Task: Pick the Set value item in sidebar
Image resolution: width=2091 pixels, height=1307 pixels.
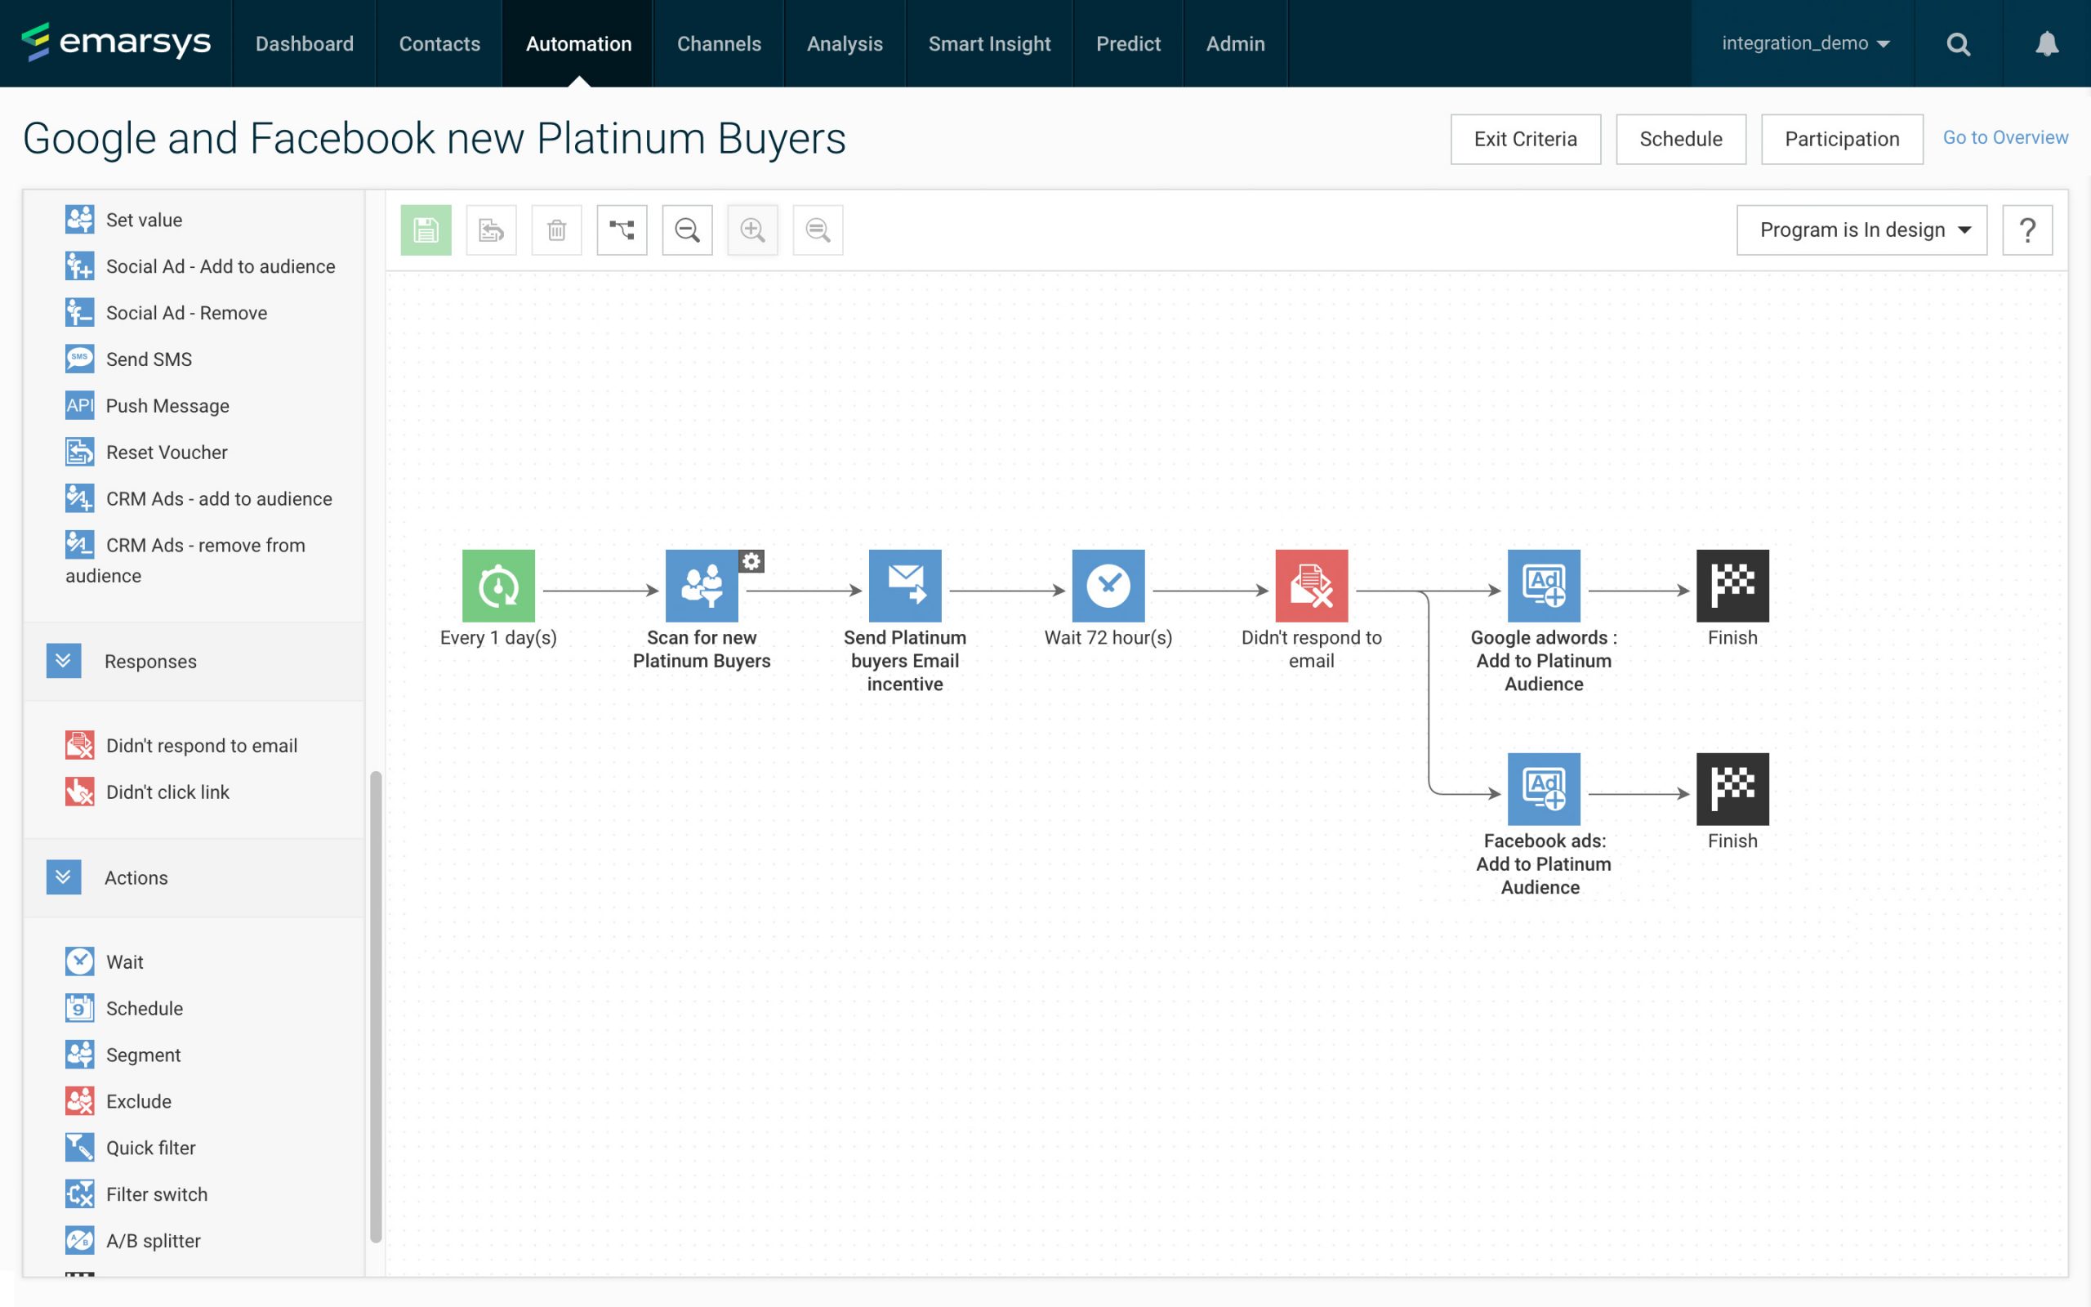Action: click(x=123, y=220)
